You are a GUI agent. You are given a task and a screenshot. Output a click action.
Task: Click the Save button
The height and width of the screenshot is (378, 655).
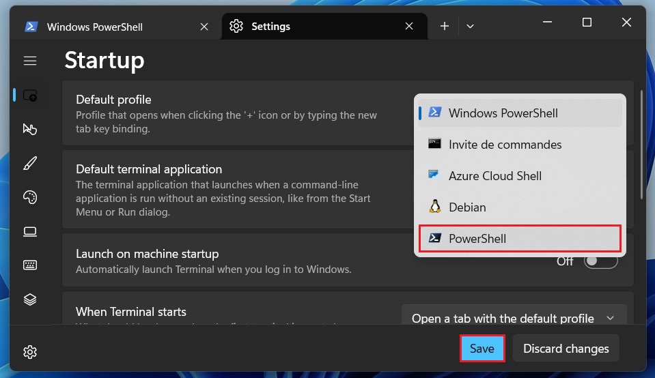click(x=482, y=349)
